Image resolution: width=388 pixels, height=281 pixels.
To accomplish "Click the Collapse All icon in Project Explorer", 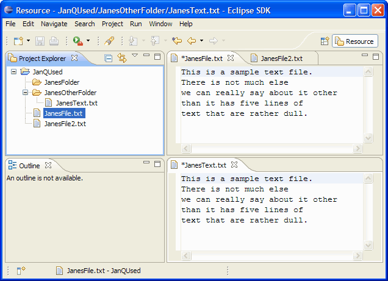I will 108,59.
